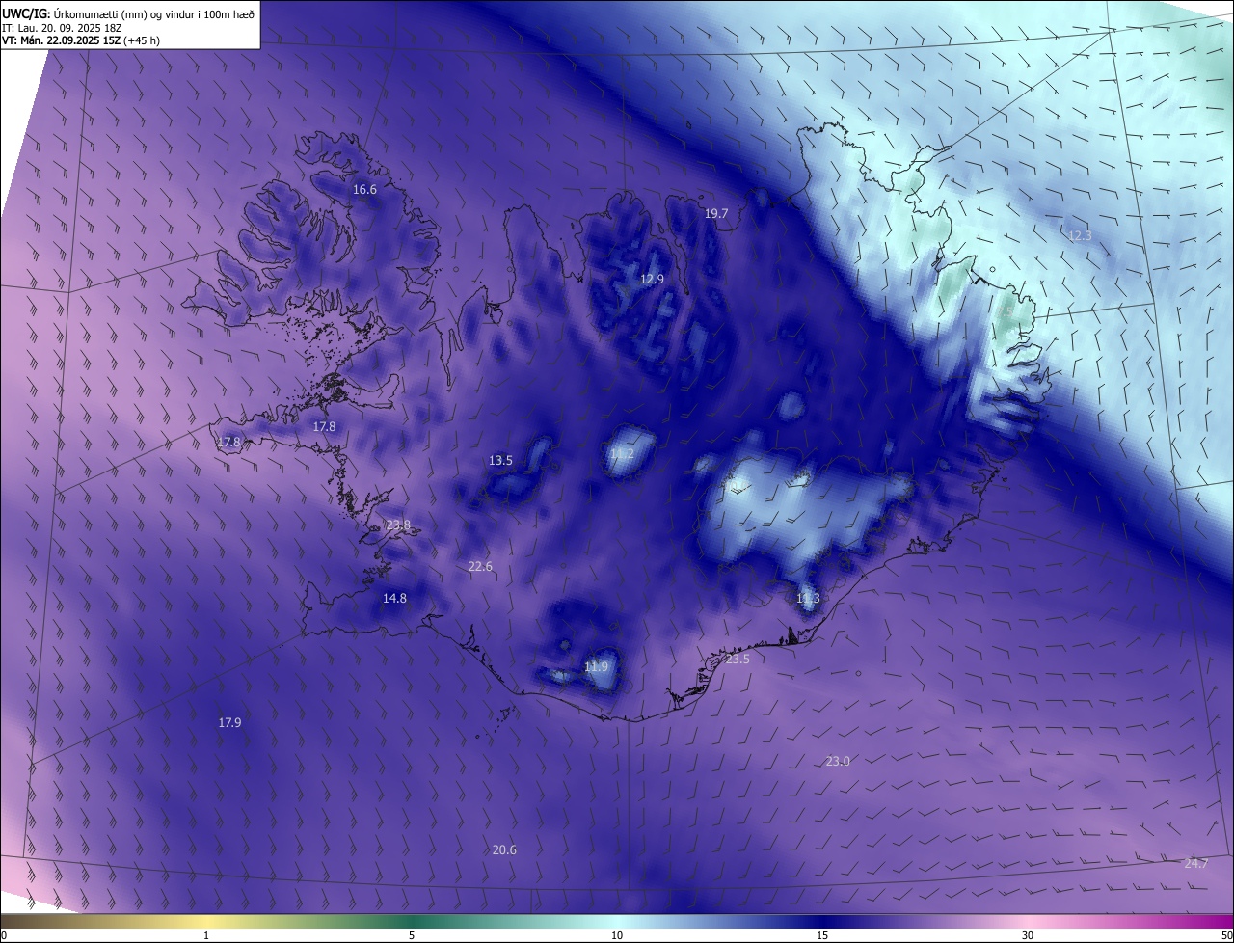
Task: Select the 12.3 value in the northeast
Action: (1080, 236)
